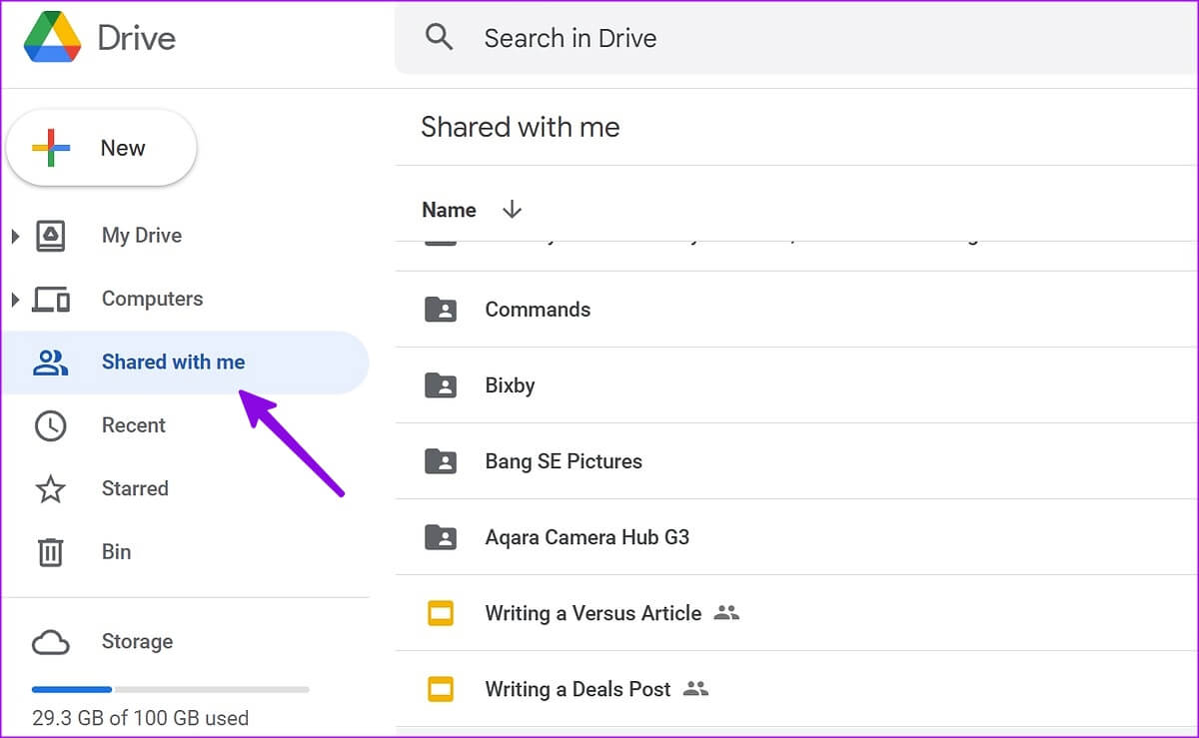Click the shared folder icon beside Commands
This screenshot has height=738, width=1199.
tap(441, 310)
